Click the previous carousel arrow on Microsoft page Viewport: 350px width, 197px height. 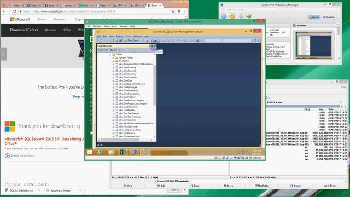[4, 54]
